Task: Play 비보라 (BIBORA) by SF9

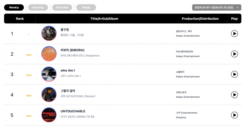Action: pos(234,54)
